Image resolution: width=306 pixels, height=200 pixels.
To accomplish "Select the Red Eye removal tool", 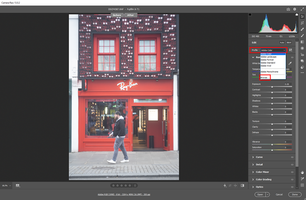I will pos(302,55).
